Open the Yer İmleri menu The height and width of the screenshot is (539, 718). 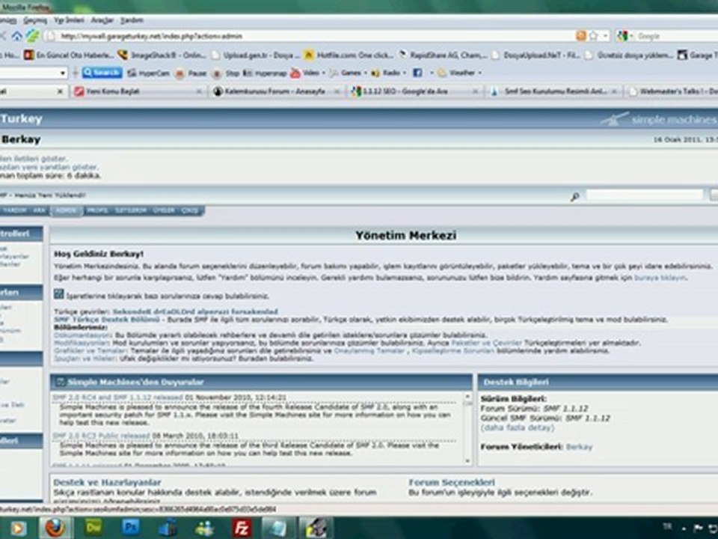[69, 20]
